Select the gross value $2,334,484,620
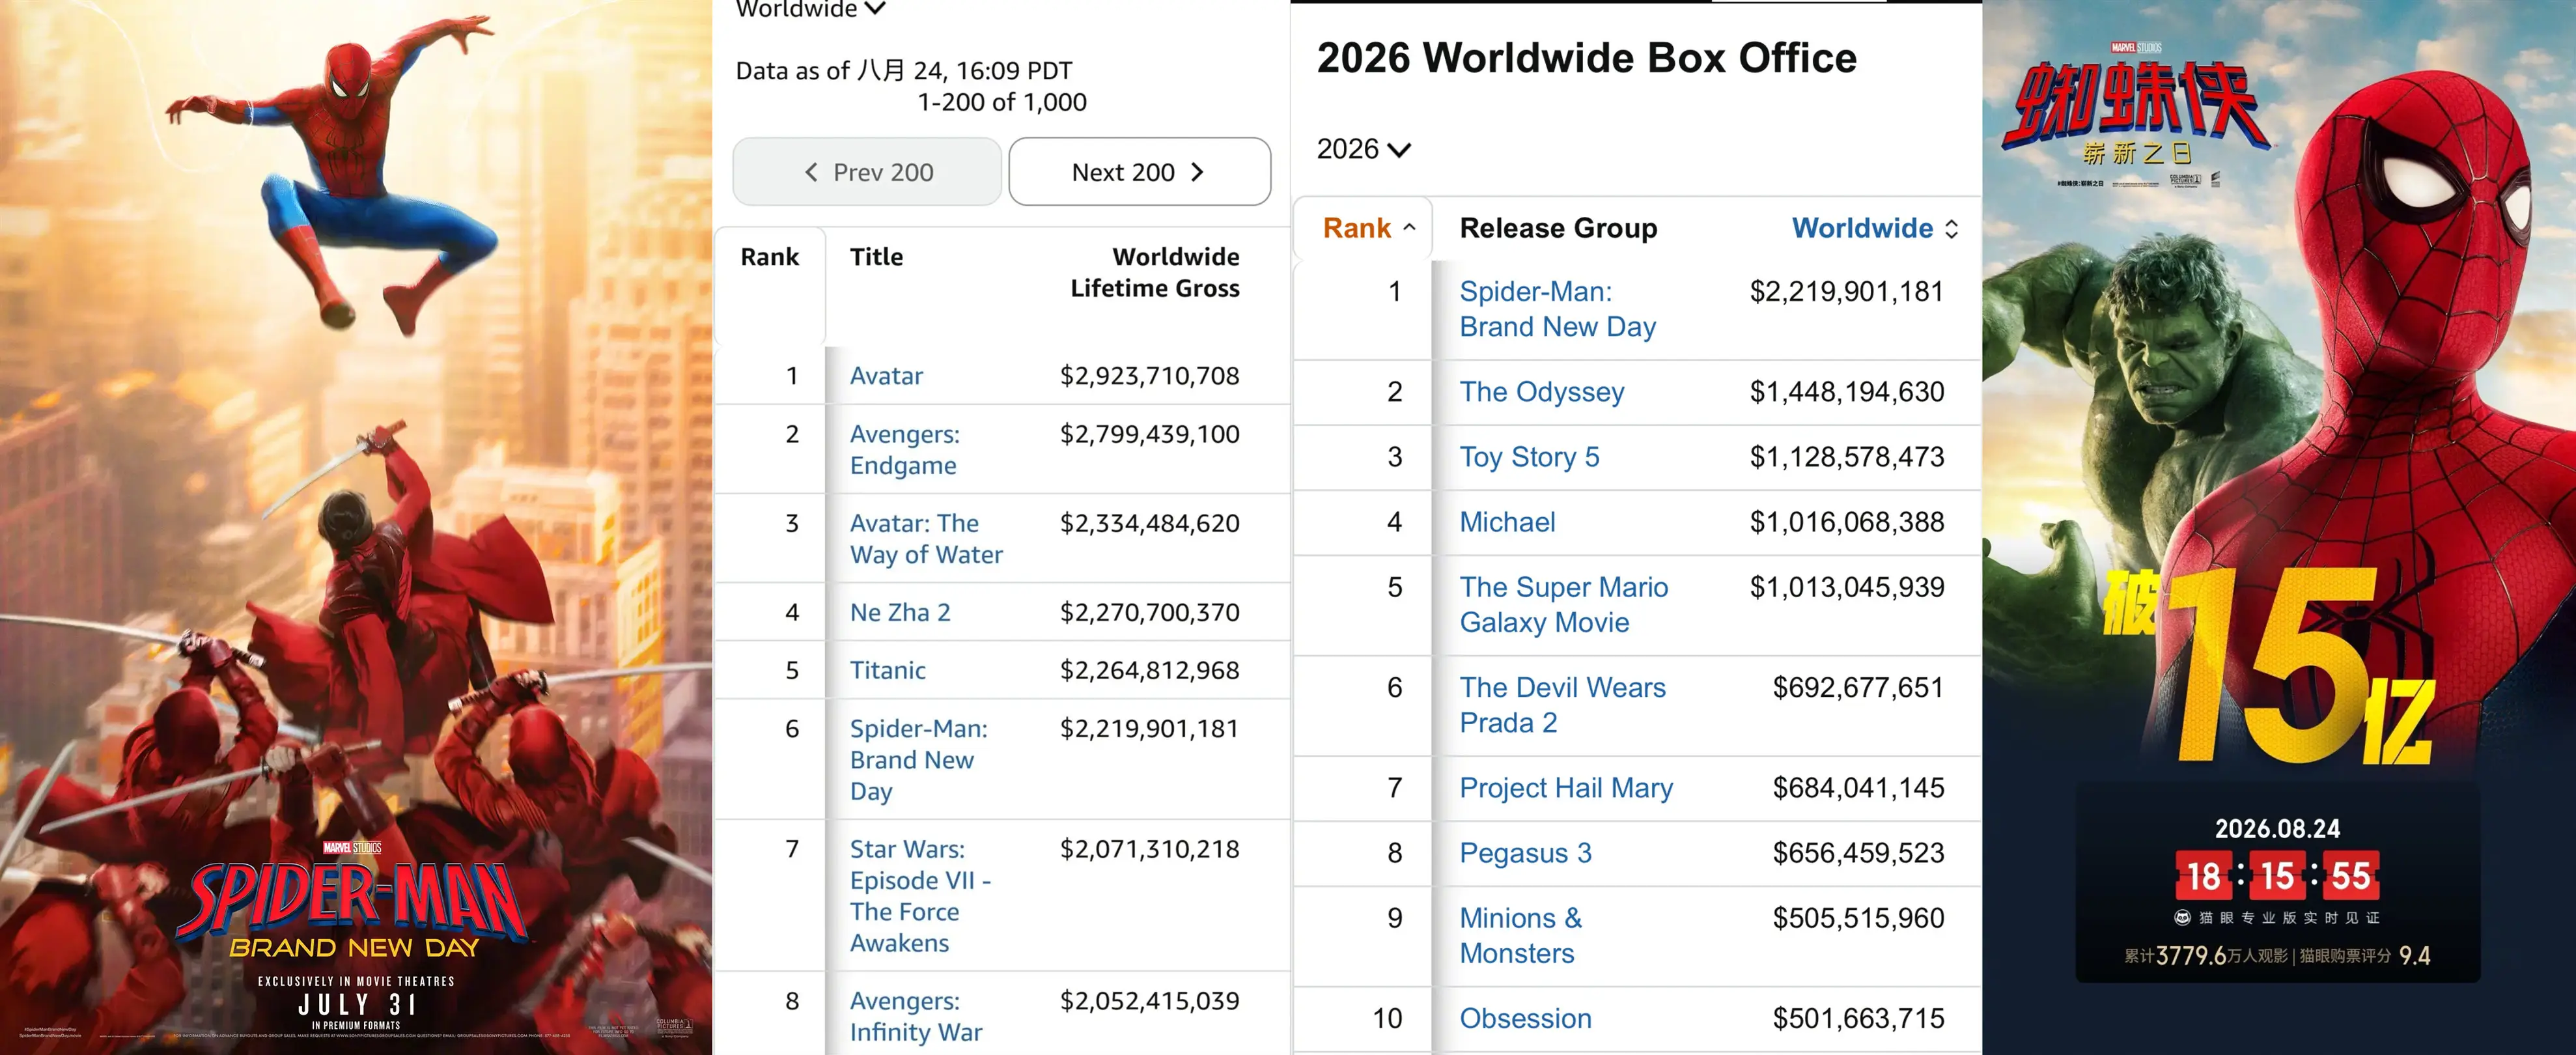 tap(1150, 523)
